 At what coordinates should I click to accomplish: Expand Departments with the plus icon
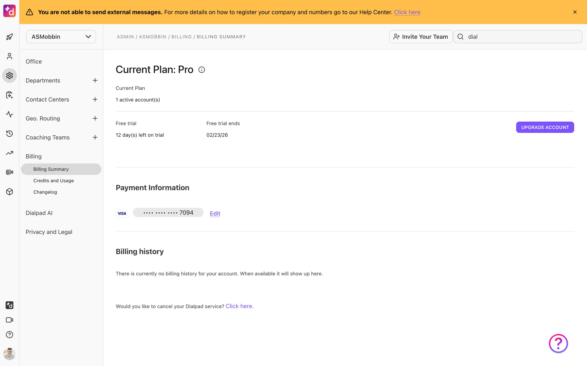click(95, 81)
